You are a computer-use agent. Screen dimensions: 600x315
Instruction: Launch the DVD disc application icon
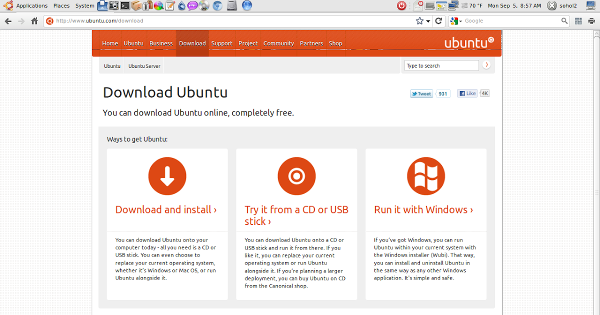pos(204,5)
